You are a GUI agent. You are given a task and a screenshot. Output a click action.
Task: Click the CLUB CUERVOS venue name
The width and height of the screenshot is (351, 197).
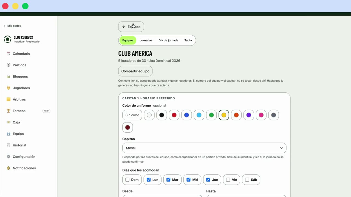[23, 37]
